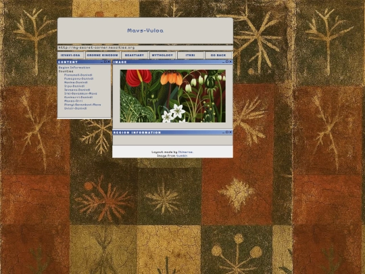Open the Mavao-Orri county link
Viewport: 365px width, 274px height.
pyautogui.click(x=73, y=101)
